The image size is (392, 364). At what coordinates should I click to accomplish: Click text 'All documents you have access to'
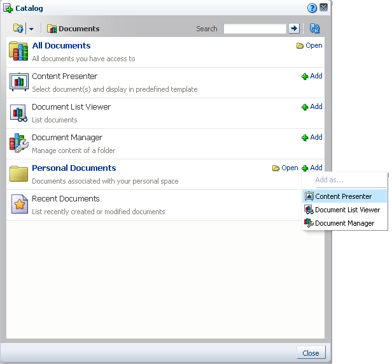(x=83, y=59)
